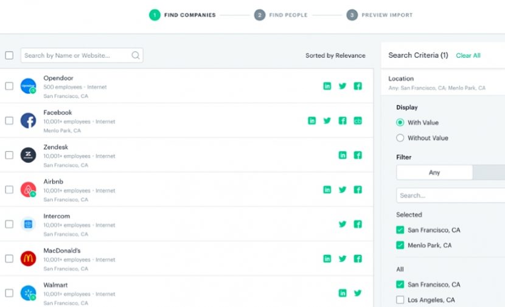Open the Facebook row's Crunchbase icon
The width and height of the screenshot is (505, 307).
pyautogui.click(x=358, y=121)
